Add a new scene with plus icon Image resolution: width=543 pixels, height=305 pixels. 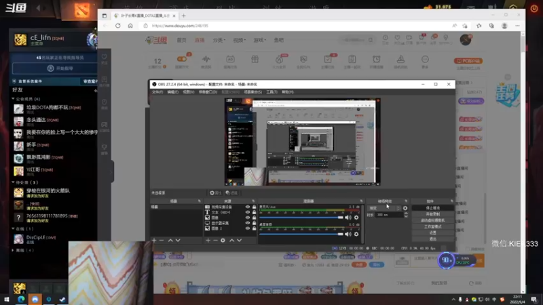(154, 240)
